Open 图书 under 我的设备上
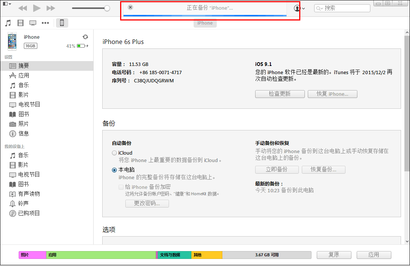Image resolution: width=410 pixels, height=266 pixels. [x=47, y=184]
